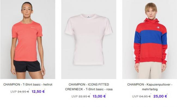The image size is (177, 107).
Task: Click the ICONS FITTED CREWNECK rosa title
Action: (89, 87)
